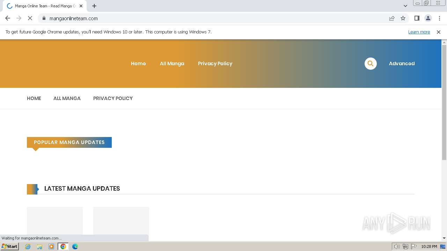
Task: Select PRIVACY POLICY in white navigation bar
Action: 113,98
